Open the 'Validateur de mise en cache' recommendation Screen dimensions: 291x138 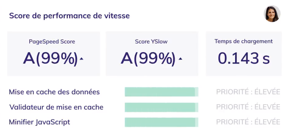56,107
